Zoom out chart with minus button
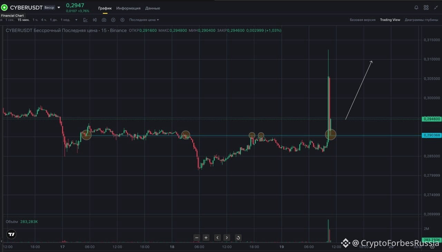The width and height of the screenshot is (442, 252). pyautogui.click(x=197, y=238)
